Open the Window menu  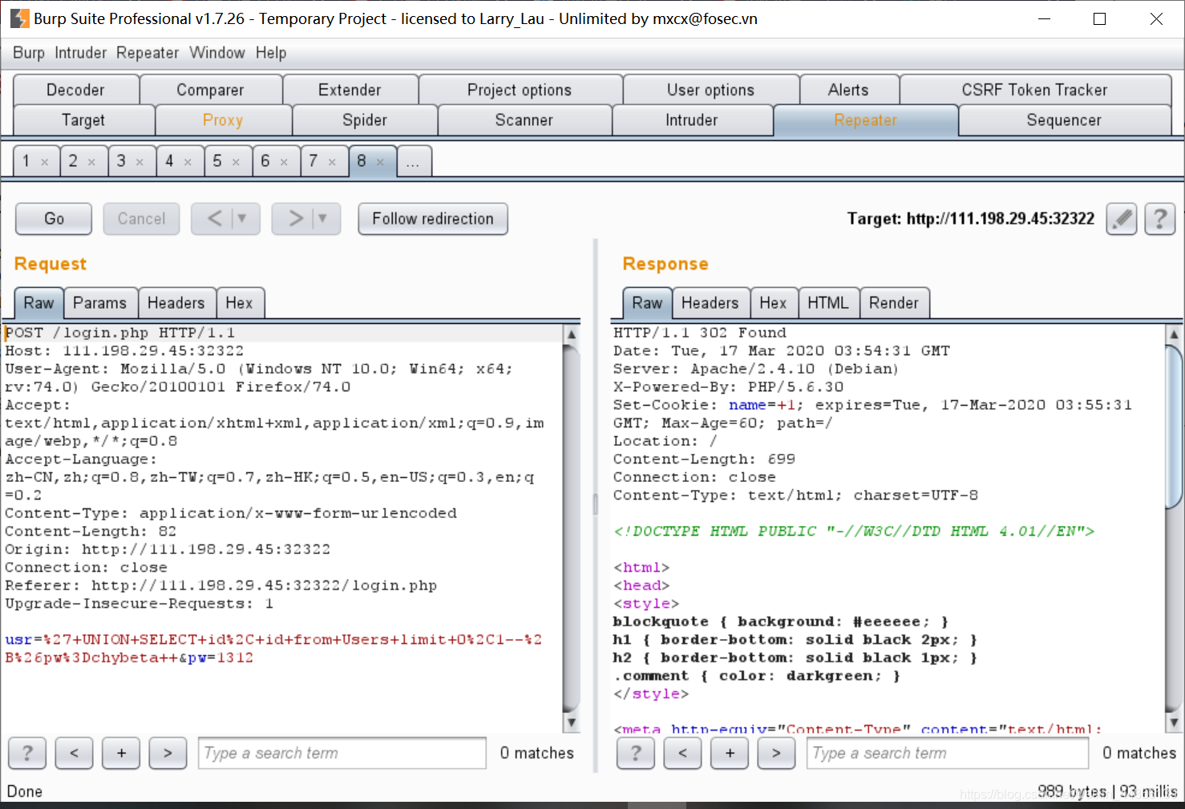coord(217,53)
